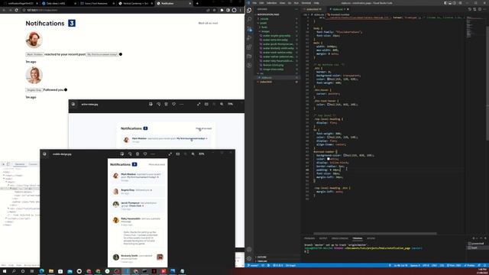Click the fullscreen arrows icon in active-states.jpg viewer
Image resolution: width=489 pixels, height=275 pixels.
199,104
